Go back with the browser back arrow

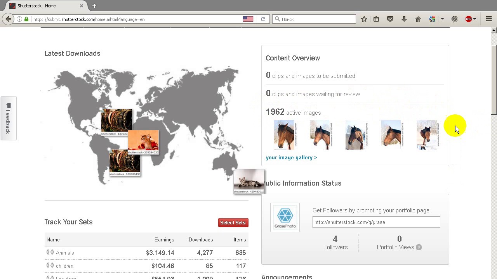click(x=8, y=19)
